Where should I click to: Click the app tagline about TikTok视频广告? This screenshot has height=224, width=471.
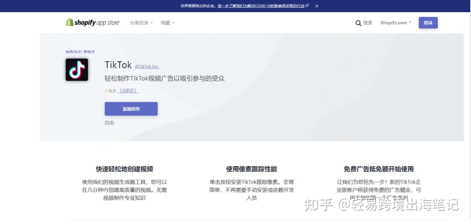(164, 79)
